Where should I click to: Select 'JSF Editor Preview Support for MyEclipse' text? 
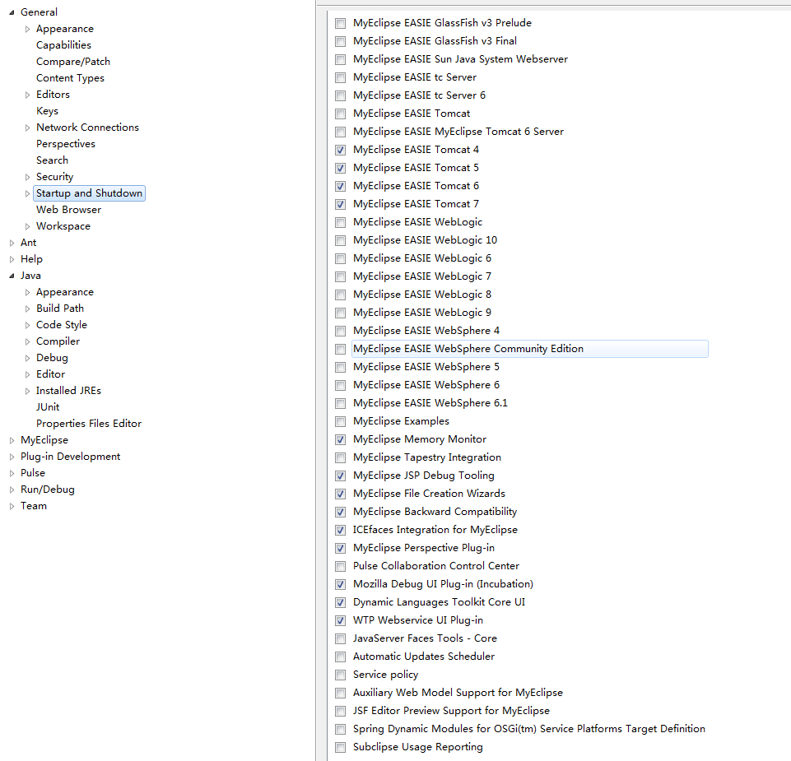(451, 711)
